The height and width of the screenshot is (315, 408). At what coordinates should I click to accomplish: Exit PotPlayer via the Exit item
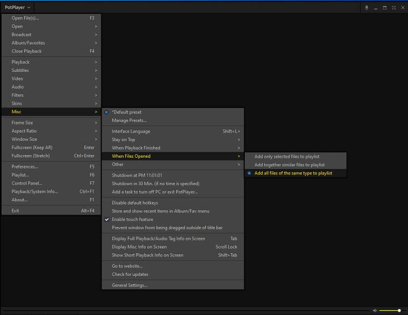(x=51, y=211)
